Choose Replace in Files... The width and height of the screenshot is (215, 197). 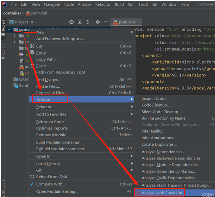click(82, 93)
